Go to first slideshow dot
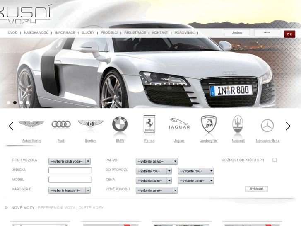This screenshot has height=226, width=301. [9, 102]
